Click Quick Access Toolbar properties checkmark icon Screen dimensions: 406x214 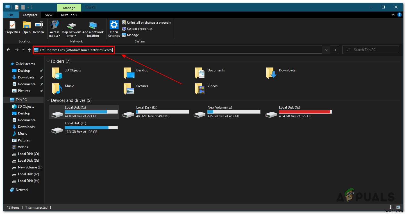(x=17, y=7)
